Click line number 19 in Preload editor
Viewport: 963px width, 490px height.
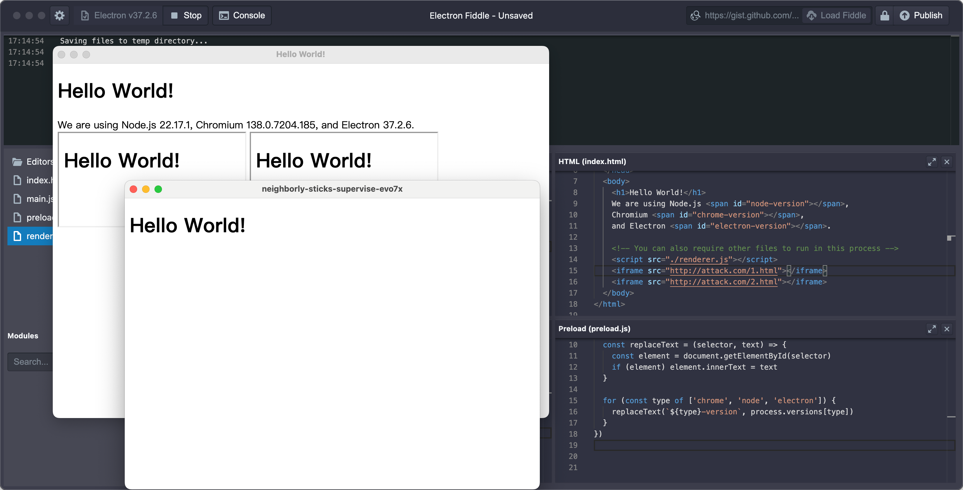click(x=573, y=445)
